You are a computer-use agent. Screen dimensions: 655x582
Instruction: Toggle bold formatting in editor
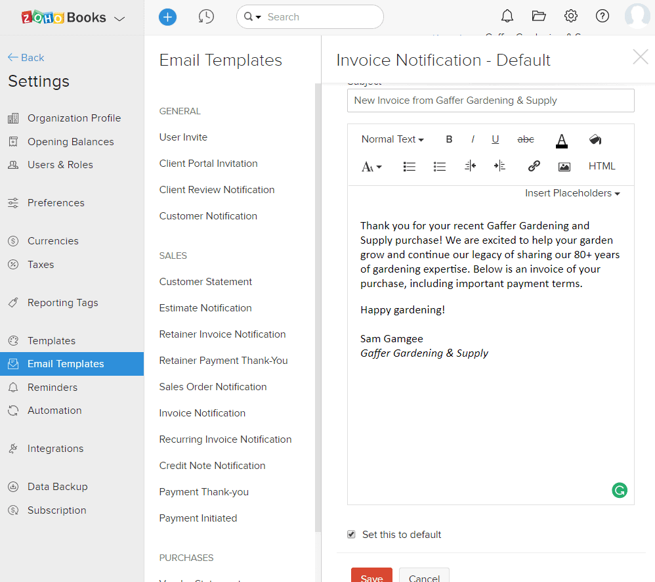click(x=449, y=139)
